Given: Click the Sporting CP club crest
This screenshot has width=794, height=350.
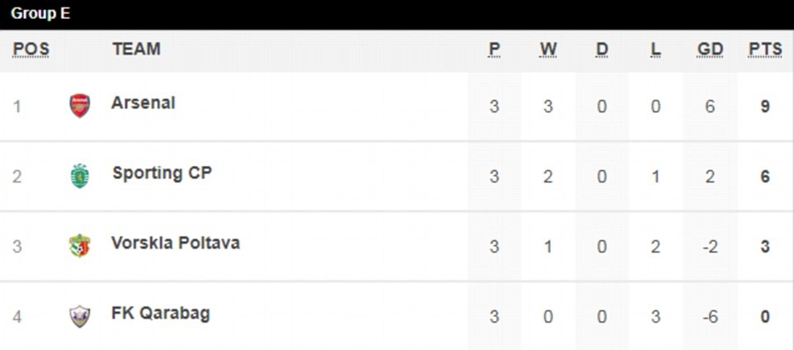Looking at the screenshot, I should [x=79, y=176].
